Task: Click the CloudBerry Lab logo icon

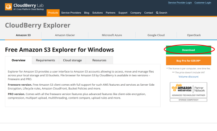Action: pos(8,7)
